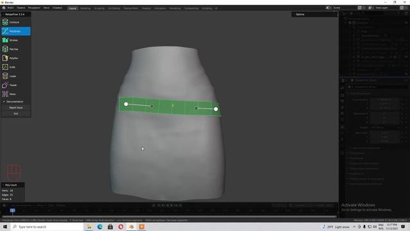The height and width of the screenshot is (231, 410).
Task: Collapse the Poly Count panel
Action: [x=13, y=185]
